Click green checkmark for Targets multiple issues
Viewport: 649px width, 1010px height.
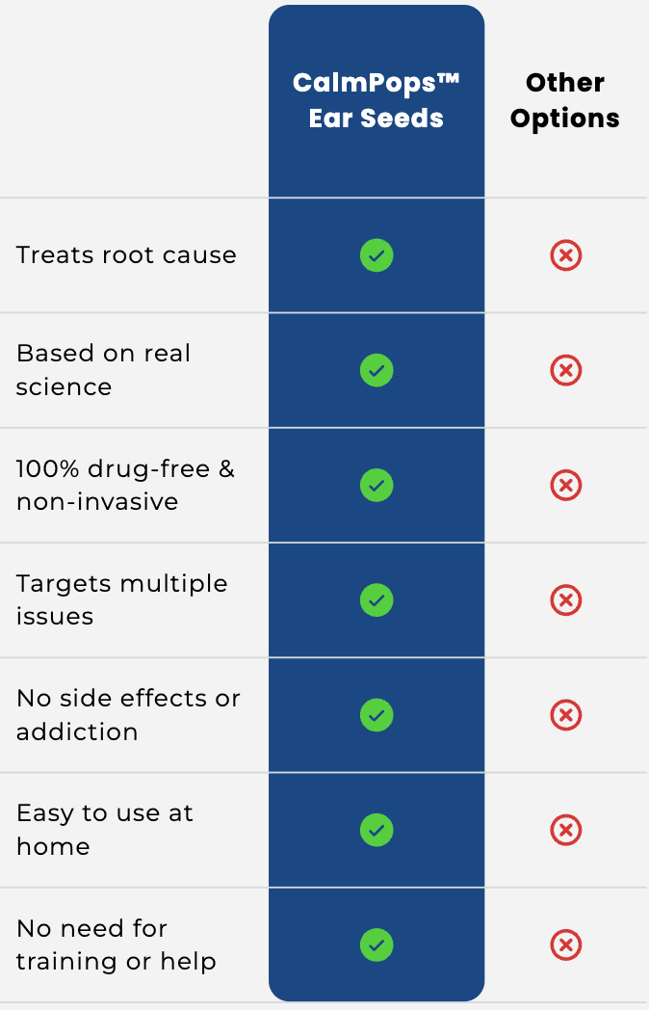coord(376,600)
